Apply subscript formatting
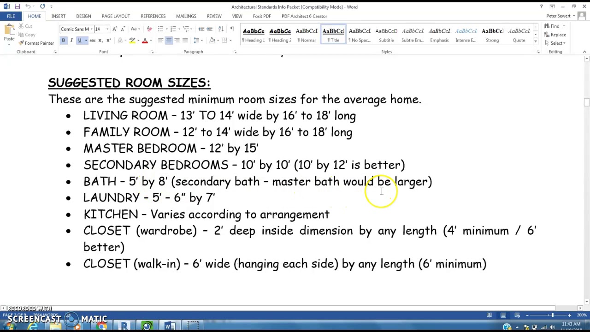The width and height of the screenshot is (590, 332). pos(100,41)
